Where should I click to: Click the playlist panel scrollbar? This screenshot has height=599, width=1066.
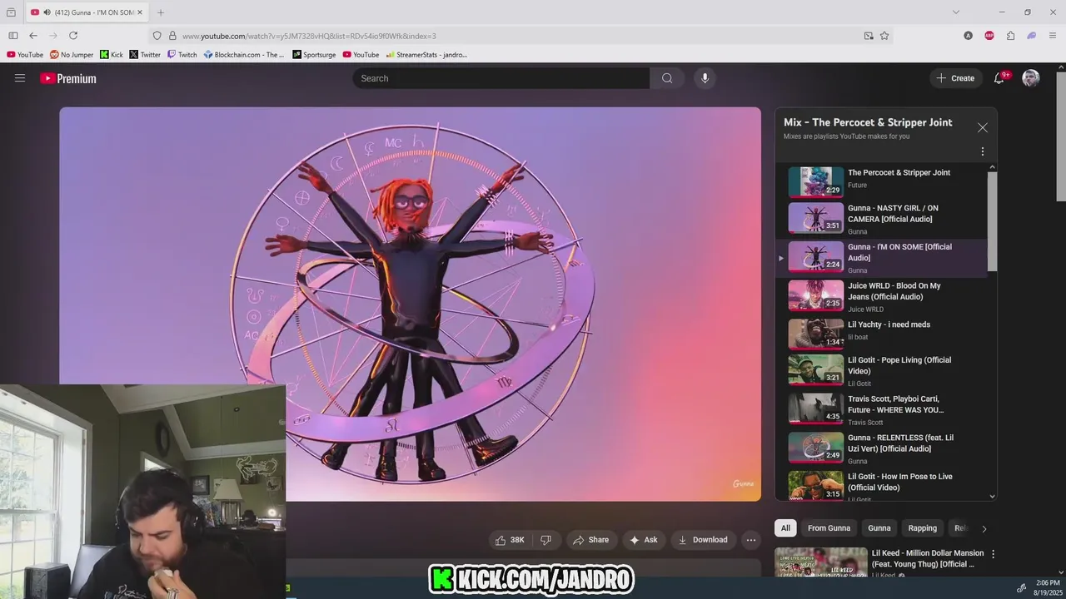pyautogui.click(x=992, y=221)
